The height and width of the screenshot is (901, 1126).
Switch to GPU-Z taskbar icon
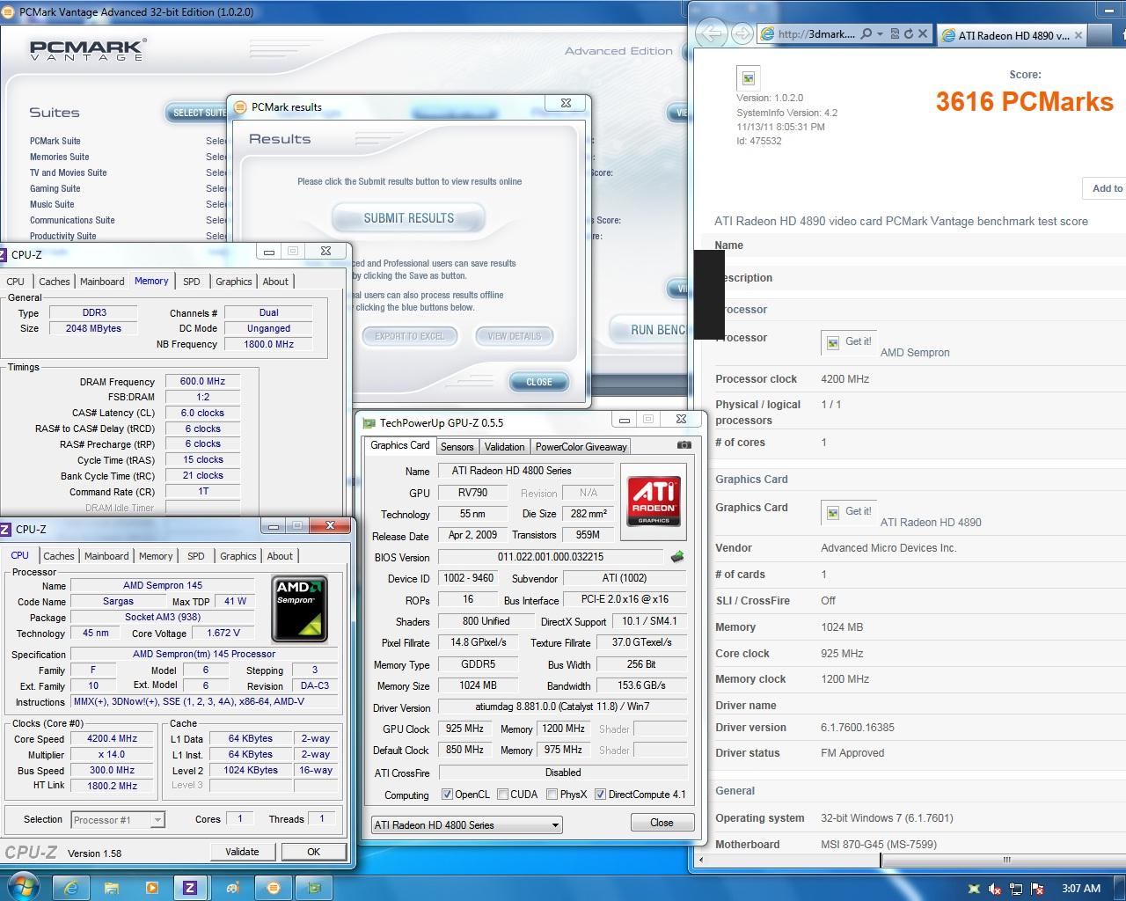(314, 888)
